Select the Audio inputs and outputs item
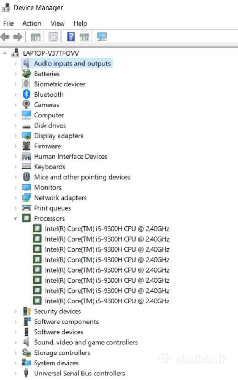 [72, 63]
